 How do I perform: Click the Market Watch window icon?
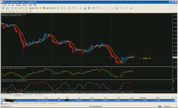[x=12, y=8]
